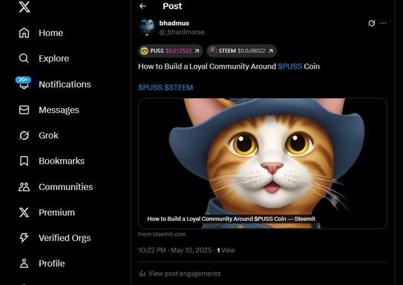Click the STEEM coin logo in chip
The height and width of the screenshot is (285, 403).
point(213,51)
